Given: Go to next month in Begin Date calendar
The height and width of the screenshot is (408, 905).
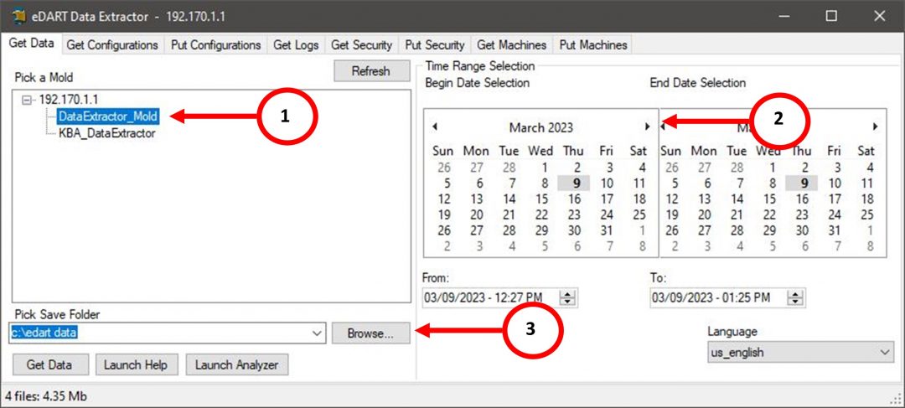Looking at the screenshot, I should click(x=648, y=127).
